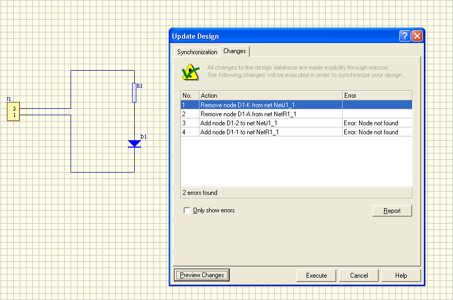
Task: Click the Report button
Action: coord(392,211)
